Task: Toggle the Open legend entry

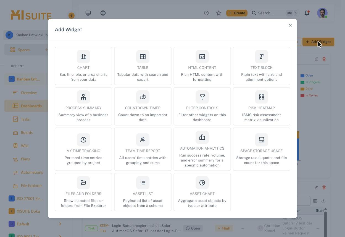Action: pos(307,75)
